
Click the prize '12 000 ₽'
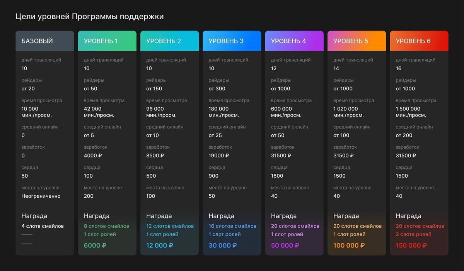coord(160,246)
